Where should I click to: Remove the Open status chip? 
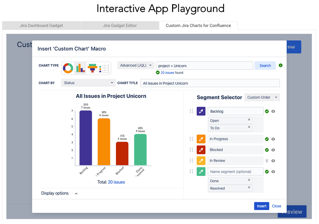point(249,120)
